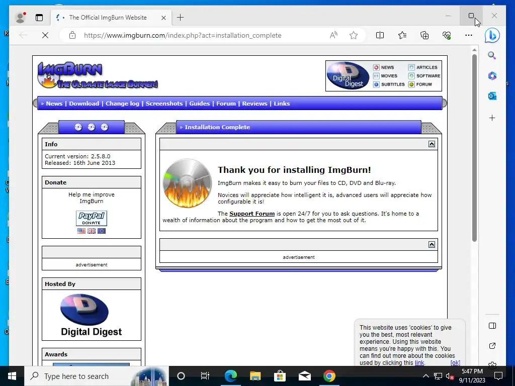Screen dimensions: 515x386
Task: Open the Edge profile icon
Action: [x=20, y=18]
